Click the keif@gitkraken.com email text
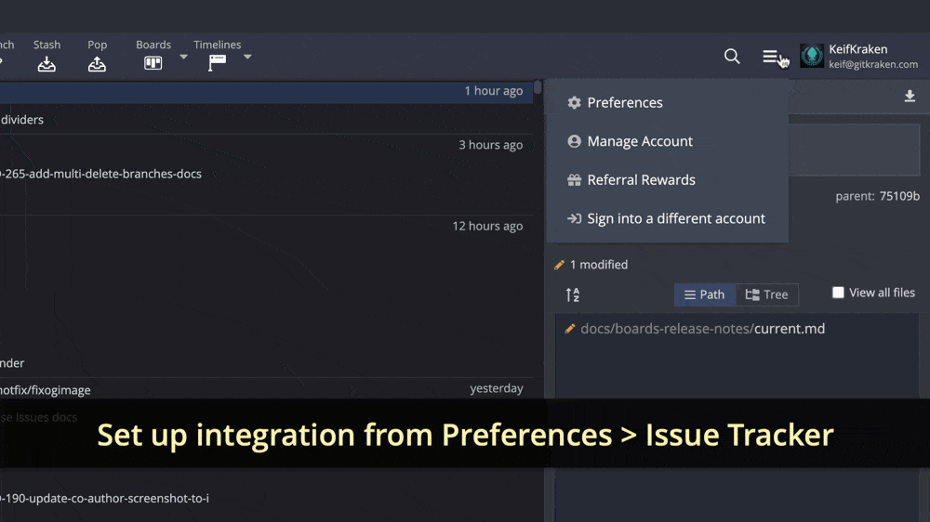Screen dimensions: 930x522 tap(873, 65)
